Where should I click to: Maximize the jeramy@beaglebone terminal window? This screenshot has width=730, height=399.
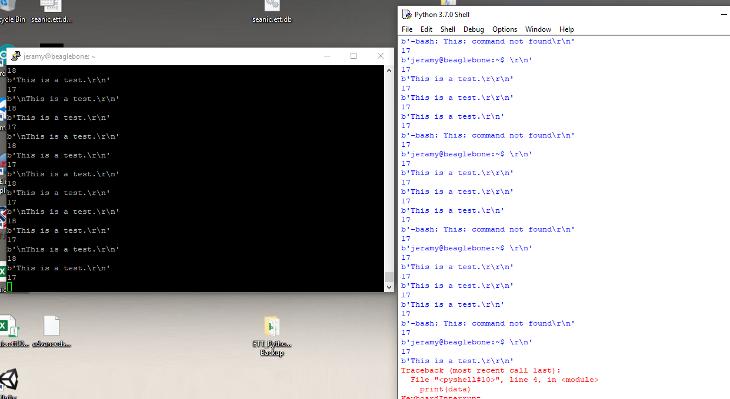pyautogui.click(x=354, y=56)
